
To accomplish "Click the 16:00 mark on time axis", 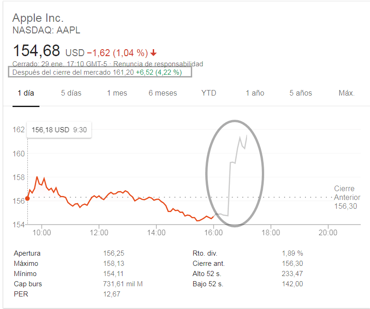I will click(x=213, y=232).
